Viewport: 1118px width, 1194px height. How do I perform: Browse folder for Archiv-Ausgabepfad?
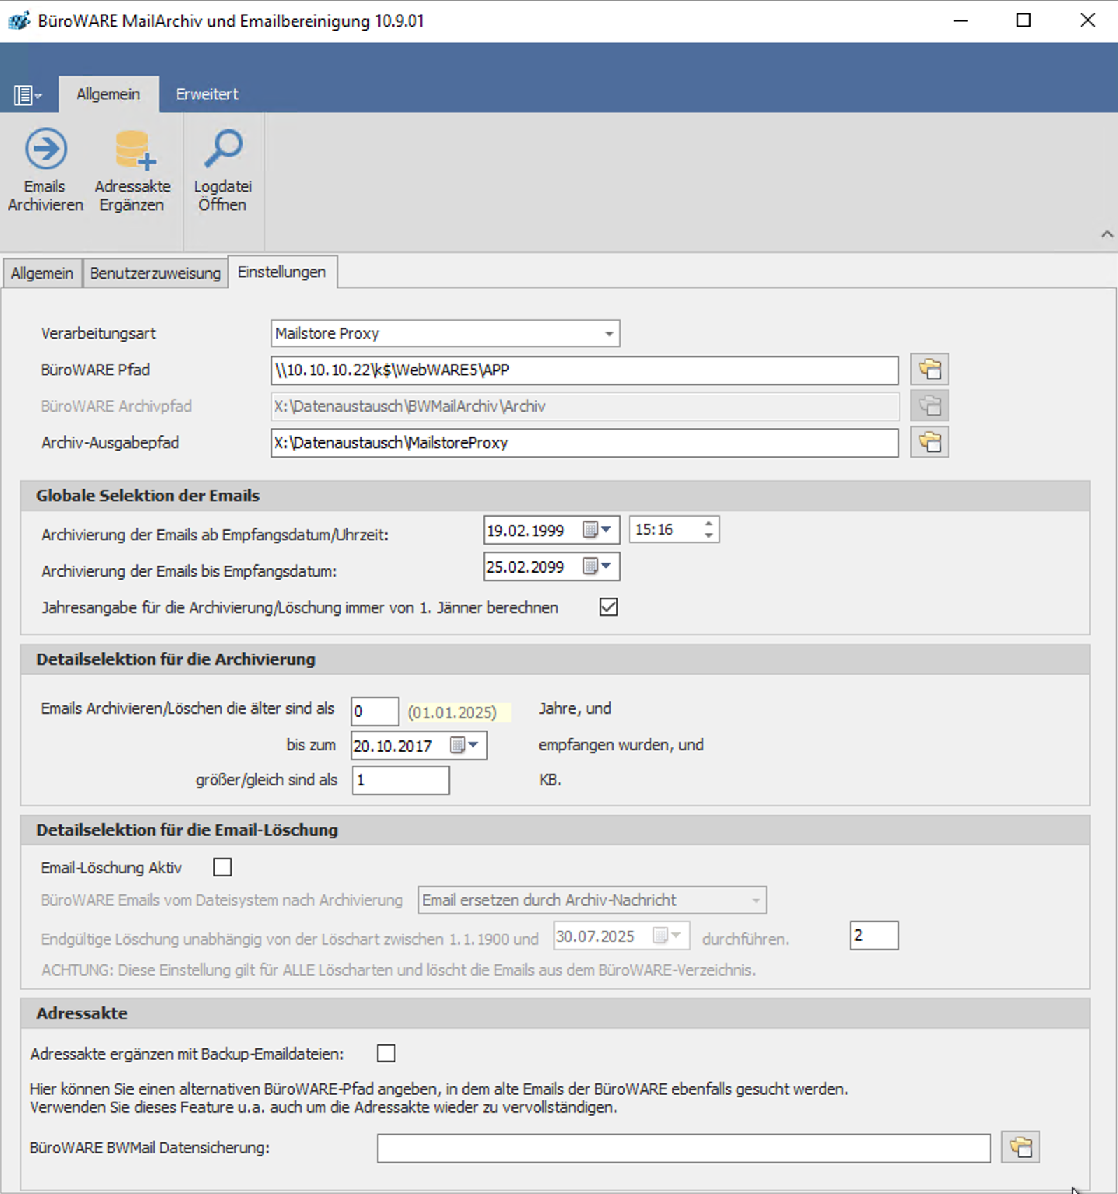(929, 442)
